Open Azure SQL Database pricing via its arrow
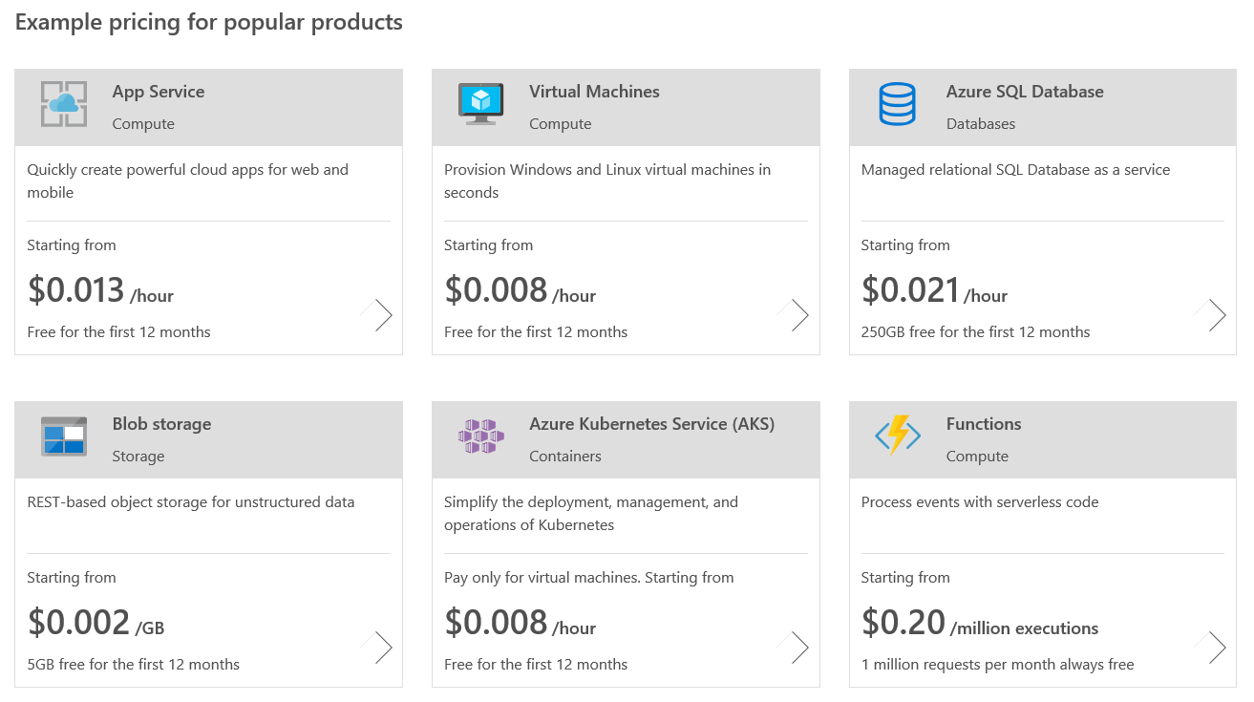 [x=1213, y=315]
